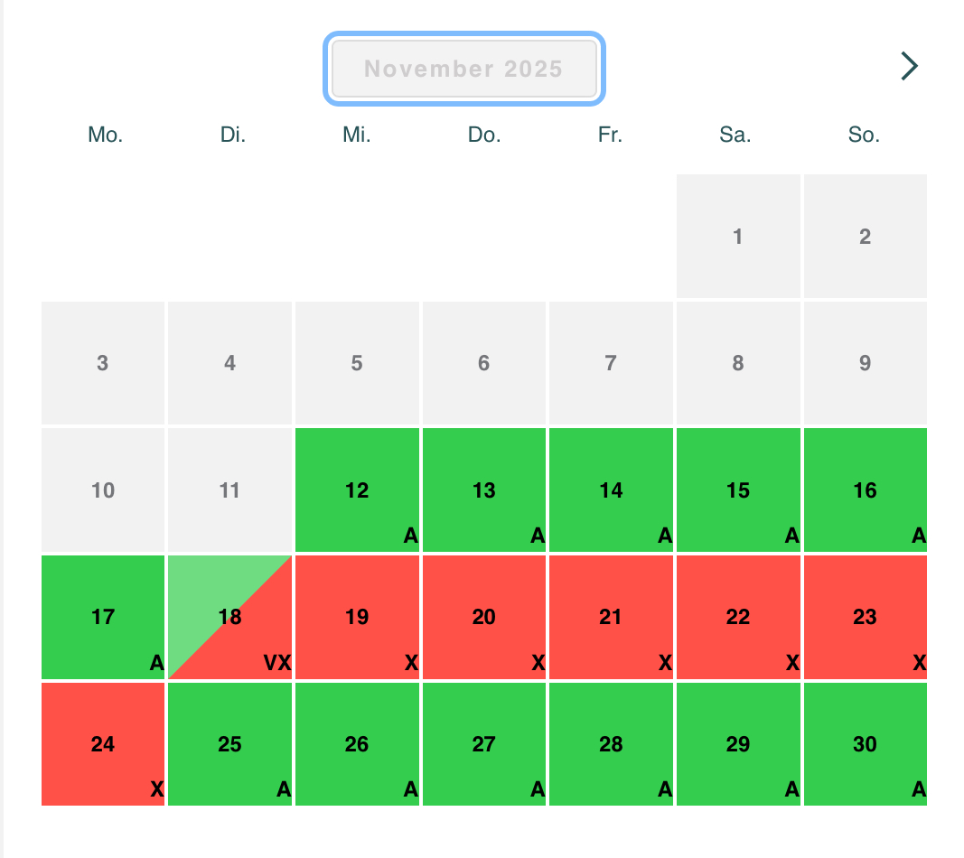Choose available Tuesday November 25
The image size is (964, 858).
[230, 744]
